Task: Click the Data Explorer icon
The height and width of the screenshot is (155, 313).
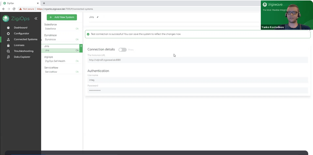Action: coord(8,57)
